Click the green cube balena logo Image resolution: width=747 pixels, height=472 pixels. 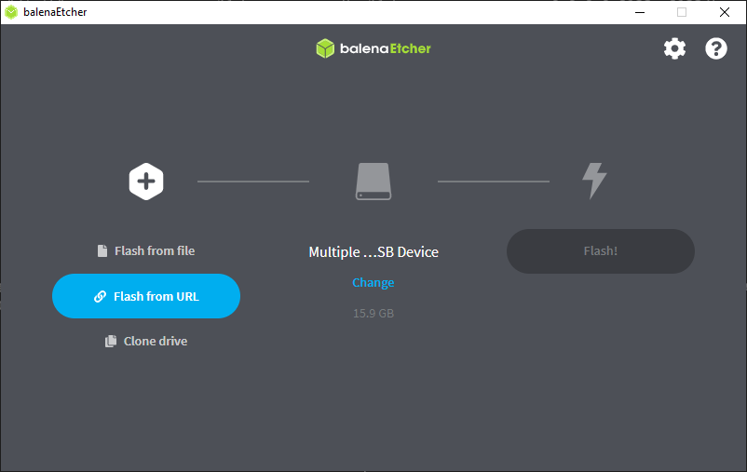[325, 48]
